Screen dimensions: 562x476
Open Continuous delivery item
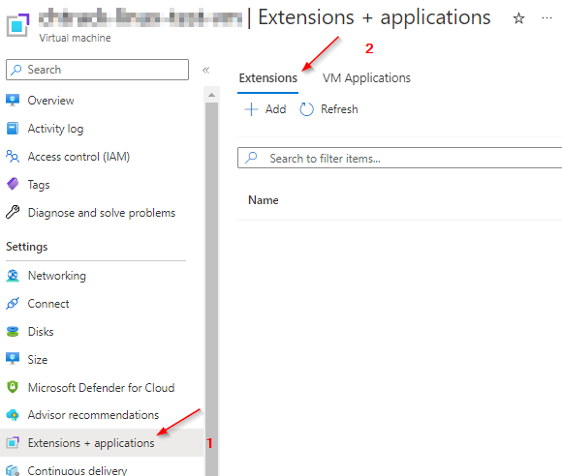pyautogui.click(x=78, y=470)
